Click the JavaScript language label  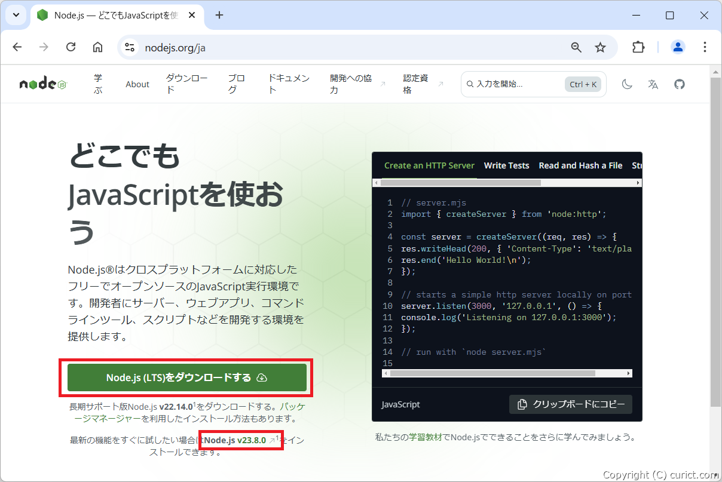401,404
